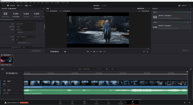
Task: Zoom in timeline with plus button
Action: (112, 69)
